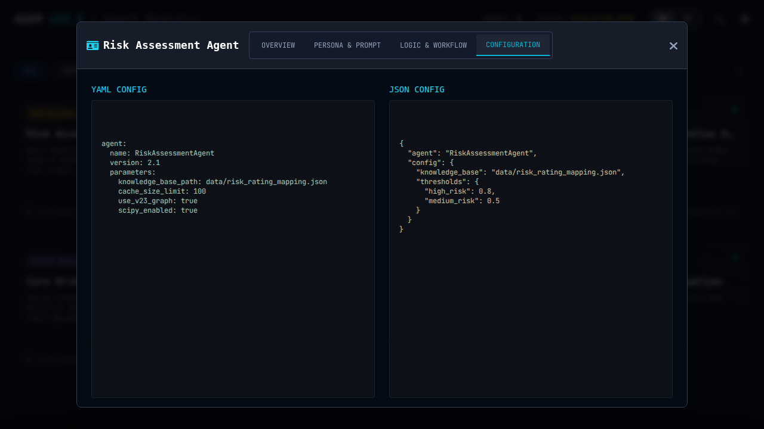
Task: Click the JSON CONFIG heading
Action: [x=417, y=89]
